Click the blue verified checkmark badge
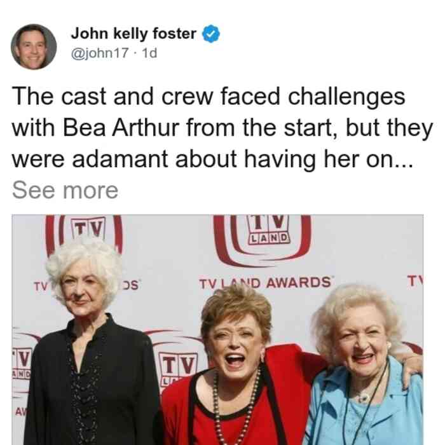Screen dimensions: 445x445 (x=210, y=34)
